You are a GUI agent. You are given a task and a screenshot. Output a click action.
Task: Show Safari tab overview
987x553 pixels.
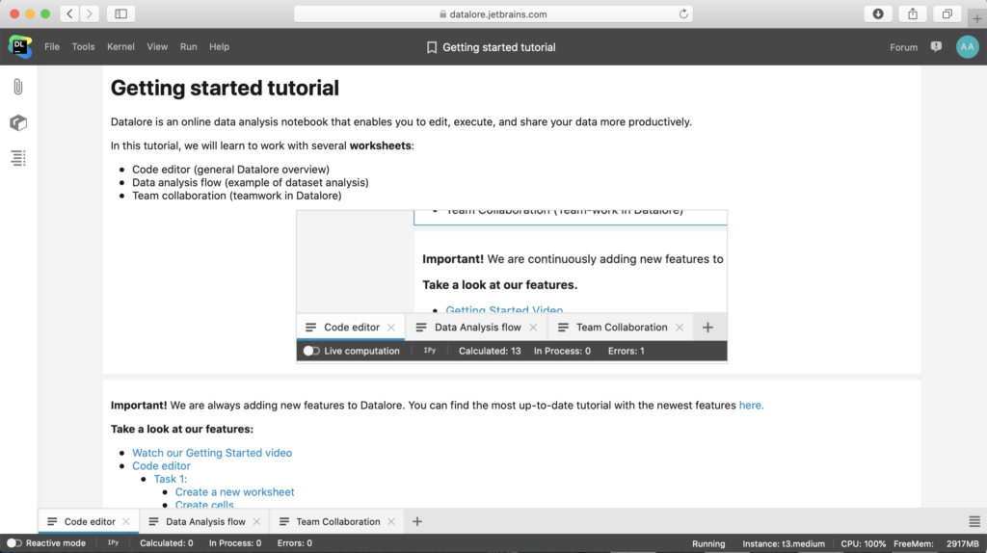(947, 13)
